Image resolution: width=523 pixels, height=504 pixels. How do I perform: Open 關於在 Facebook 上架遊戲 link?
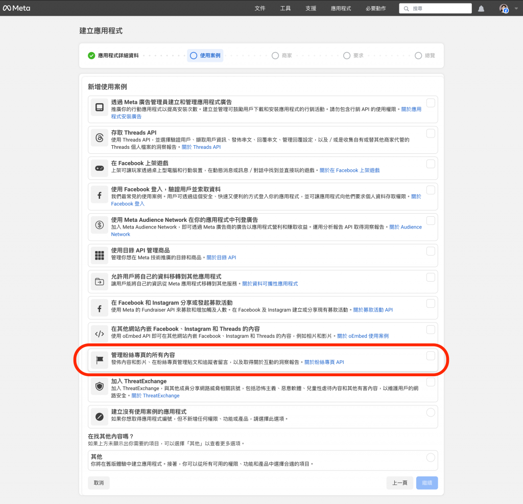tap(349, 170)
